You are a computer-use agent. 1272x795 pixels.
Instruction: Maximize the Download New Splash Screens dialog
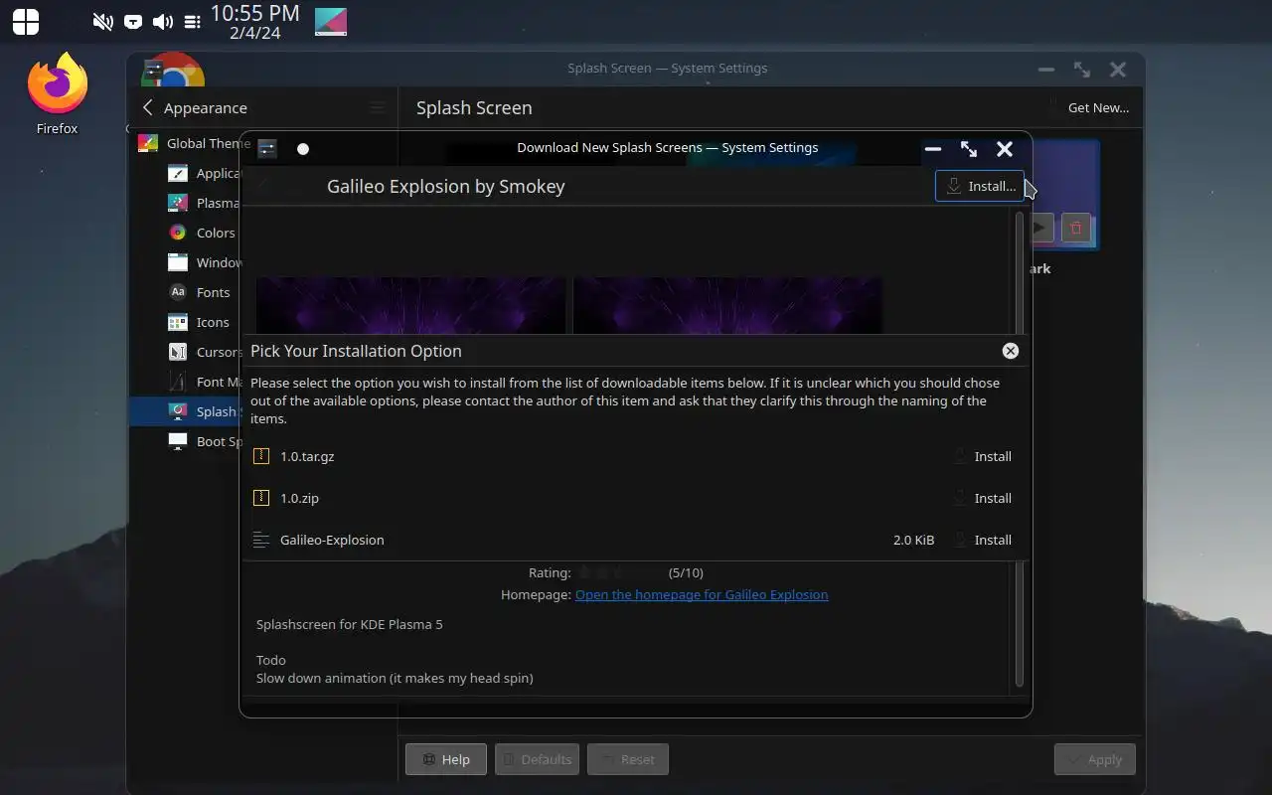tap(969, 149)
